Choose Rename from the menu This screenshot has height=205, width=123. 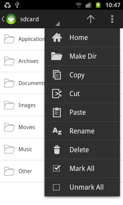coord(82,131)
